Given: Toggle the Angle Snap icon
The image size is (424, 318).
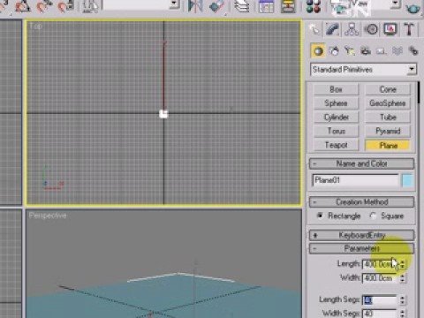Looking at the screenshot, I should click(x=23, y=6).
